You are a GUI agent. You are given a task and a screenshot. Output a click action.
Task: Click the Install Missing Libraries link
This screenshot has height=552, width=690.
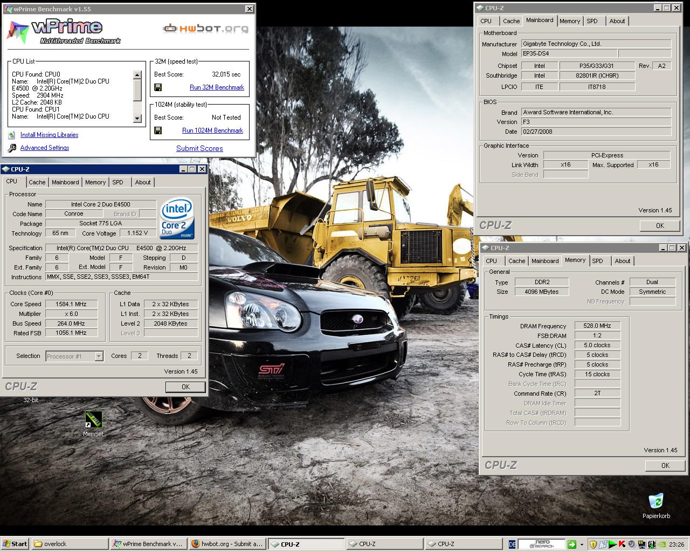[49, 135]
